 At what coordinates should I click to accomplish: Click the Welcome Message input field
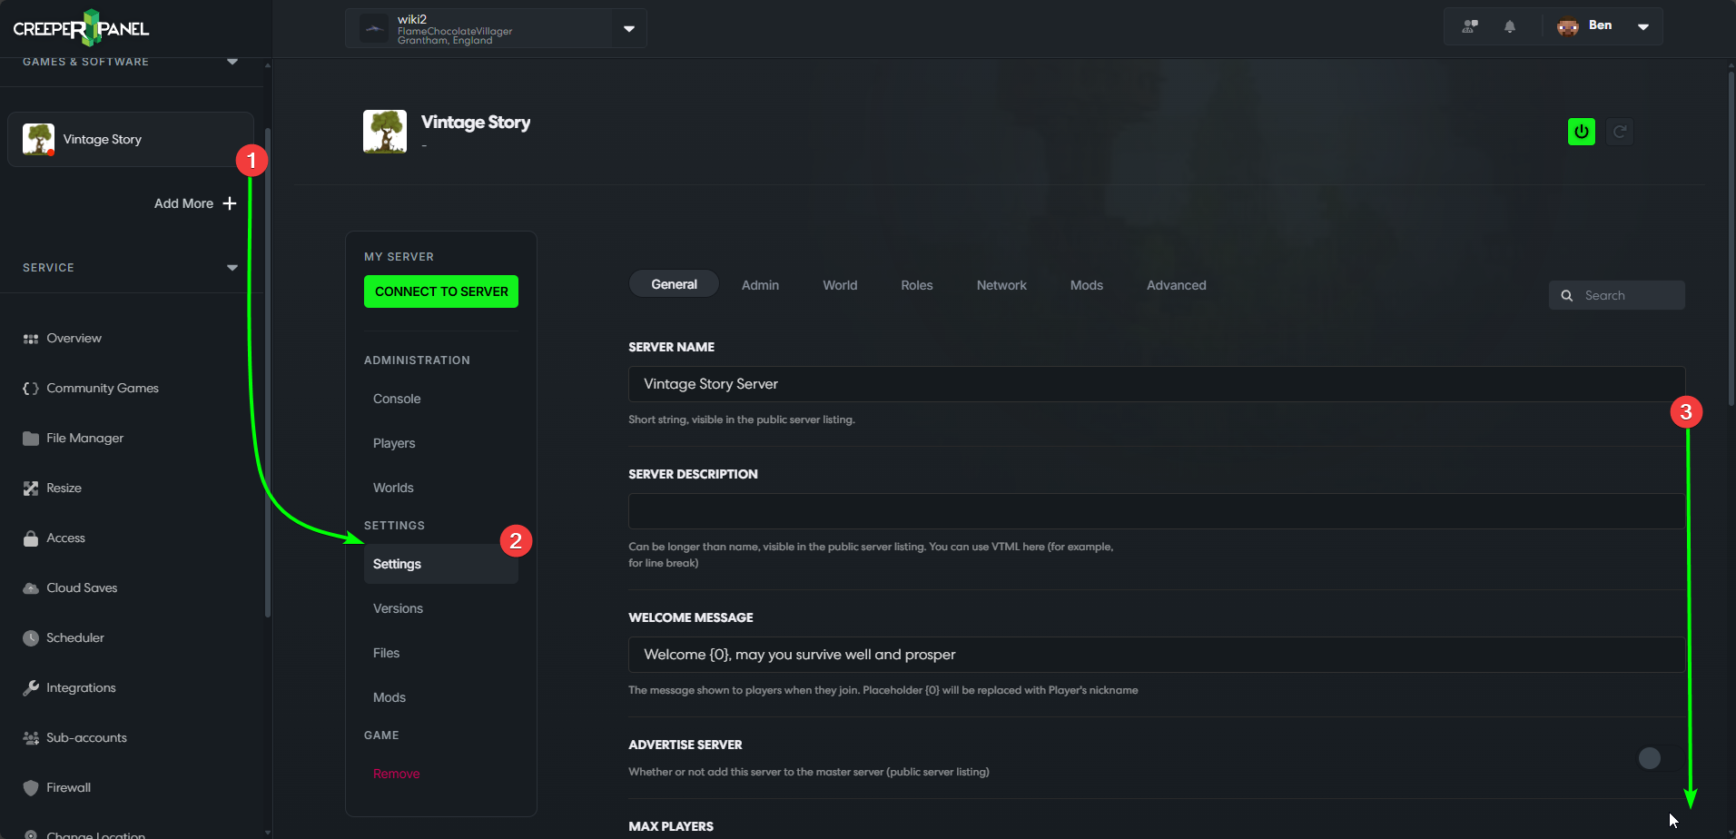coord(1157,655)
